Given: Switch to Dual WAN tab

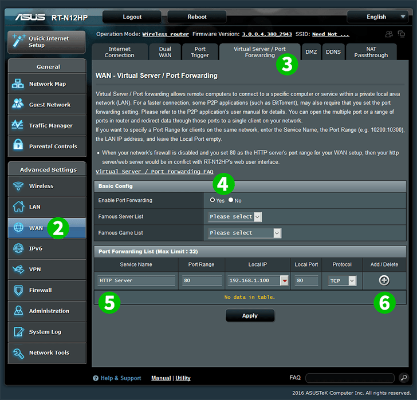Looking at the screenshot, I should click(165, 52).
